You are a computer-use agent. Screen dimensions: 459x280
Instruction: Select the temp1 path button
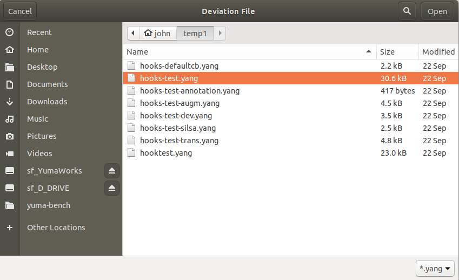195,33
